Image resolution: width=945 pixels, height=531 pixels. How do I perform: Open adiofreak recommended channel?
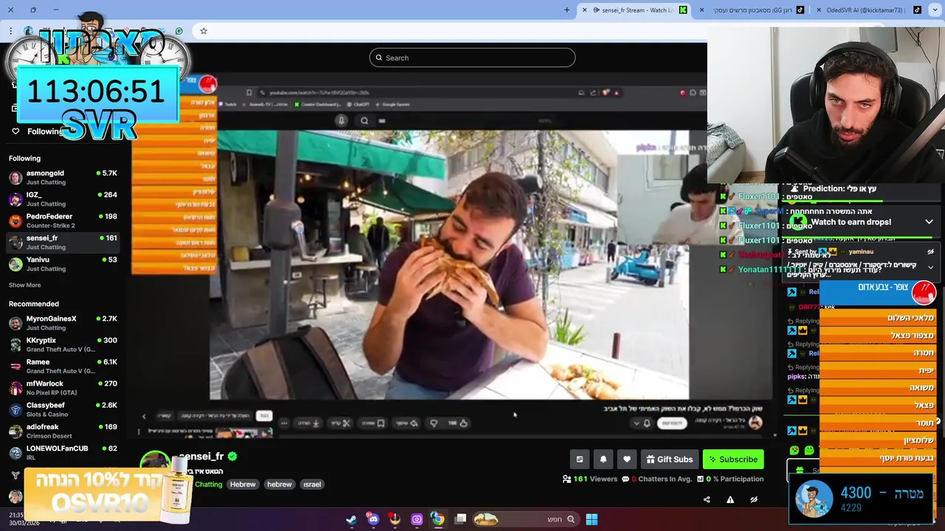(63, 431)
